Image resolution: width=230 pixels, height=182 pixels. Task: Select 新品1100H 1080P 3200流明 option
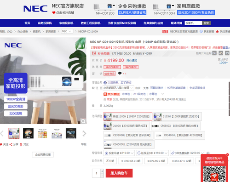(x=128, y=117)
